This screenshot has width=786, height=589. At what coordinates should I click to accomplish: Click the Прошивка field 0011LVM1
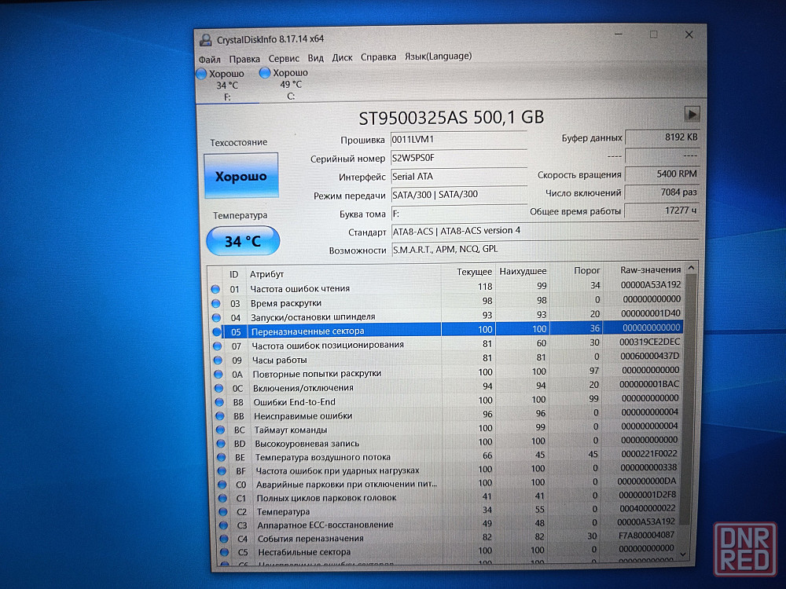pos(459,139)
